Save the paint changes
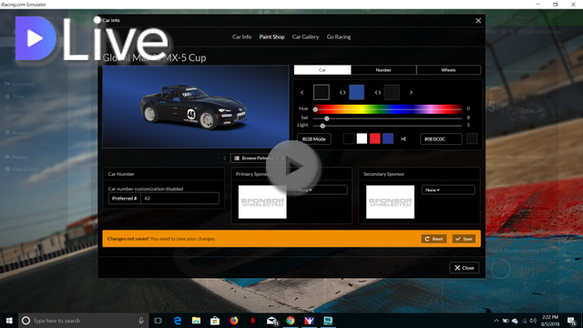This screenshot has height=328, width=583. [464, 239]
